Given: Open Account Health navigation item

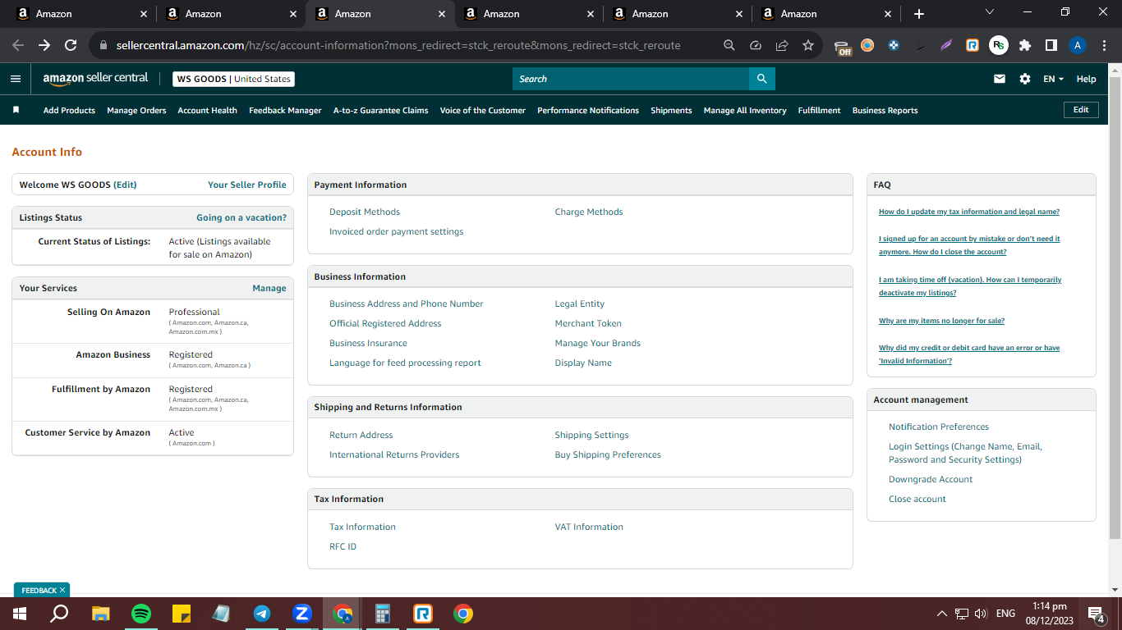Looking at the screenshot, I should (207, 110).
